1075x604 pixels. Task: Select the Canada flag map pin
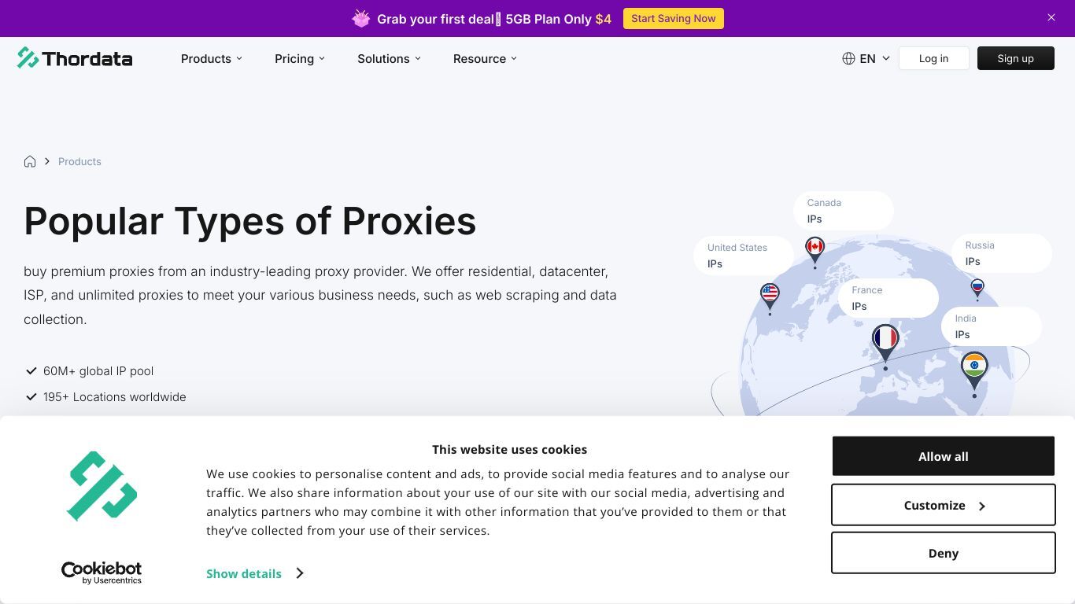(815, 249)
